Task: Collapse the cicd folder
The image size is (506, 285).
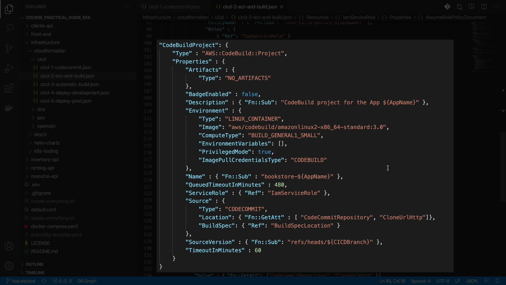Action: click(41, 59)
